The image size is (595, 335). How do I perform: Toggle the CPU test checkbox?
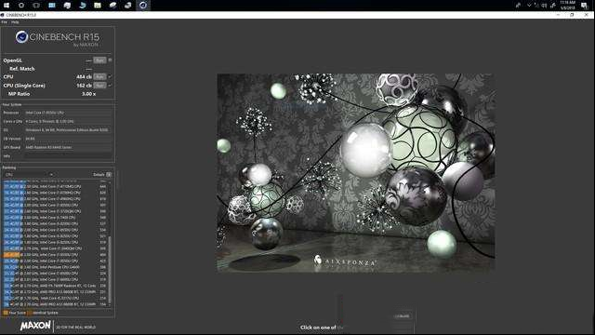click(x=110, y=76)
